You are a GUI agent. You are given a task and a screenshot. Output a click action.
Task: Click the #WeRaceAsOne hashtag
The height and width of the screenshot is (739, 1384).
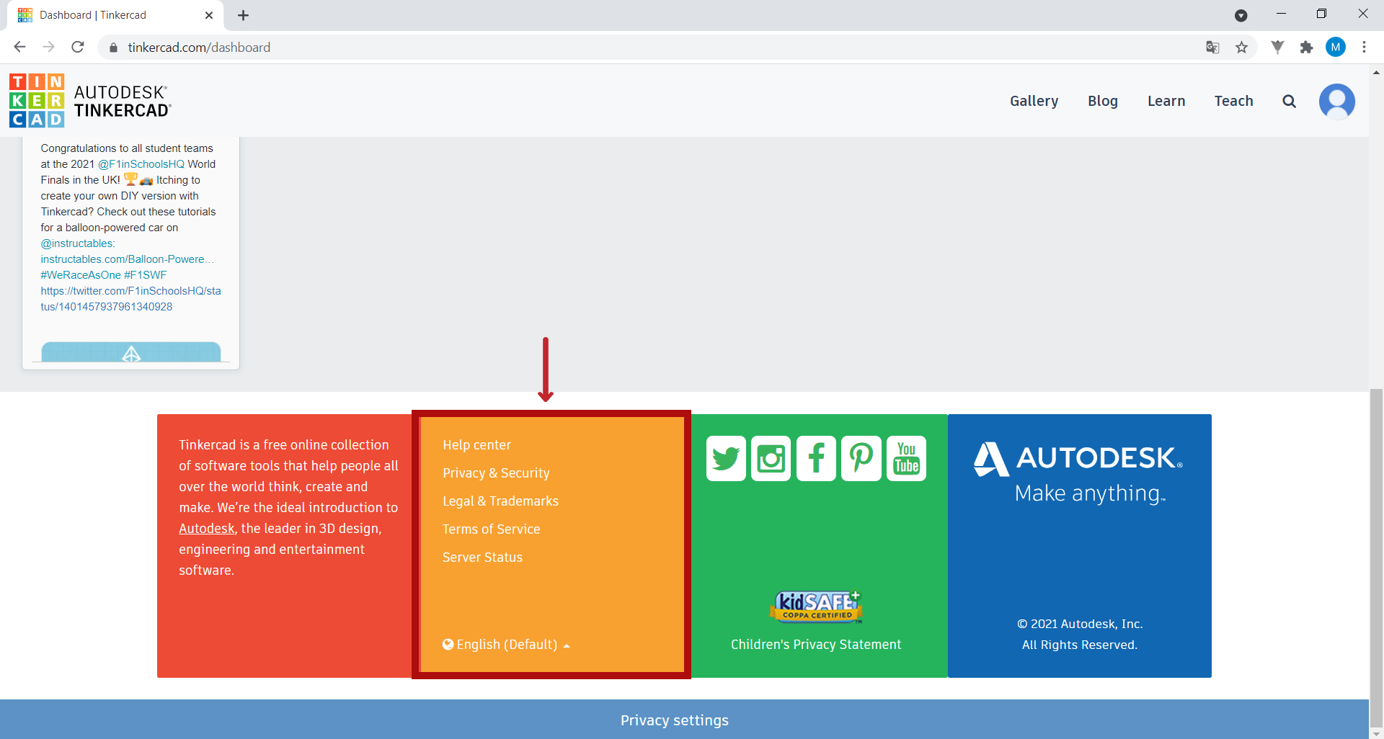pos(81,275)
